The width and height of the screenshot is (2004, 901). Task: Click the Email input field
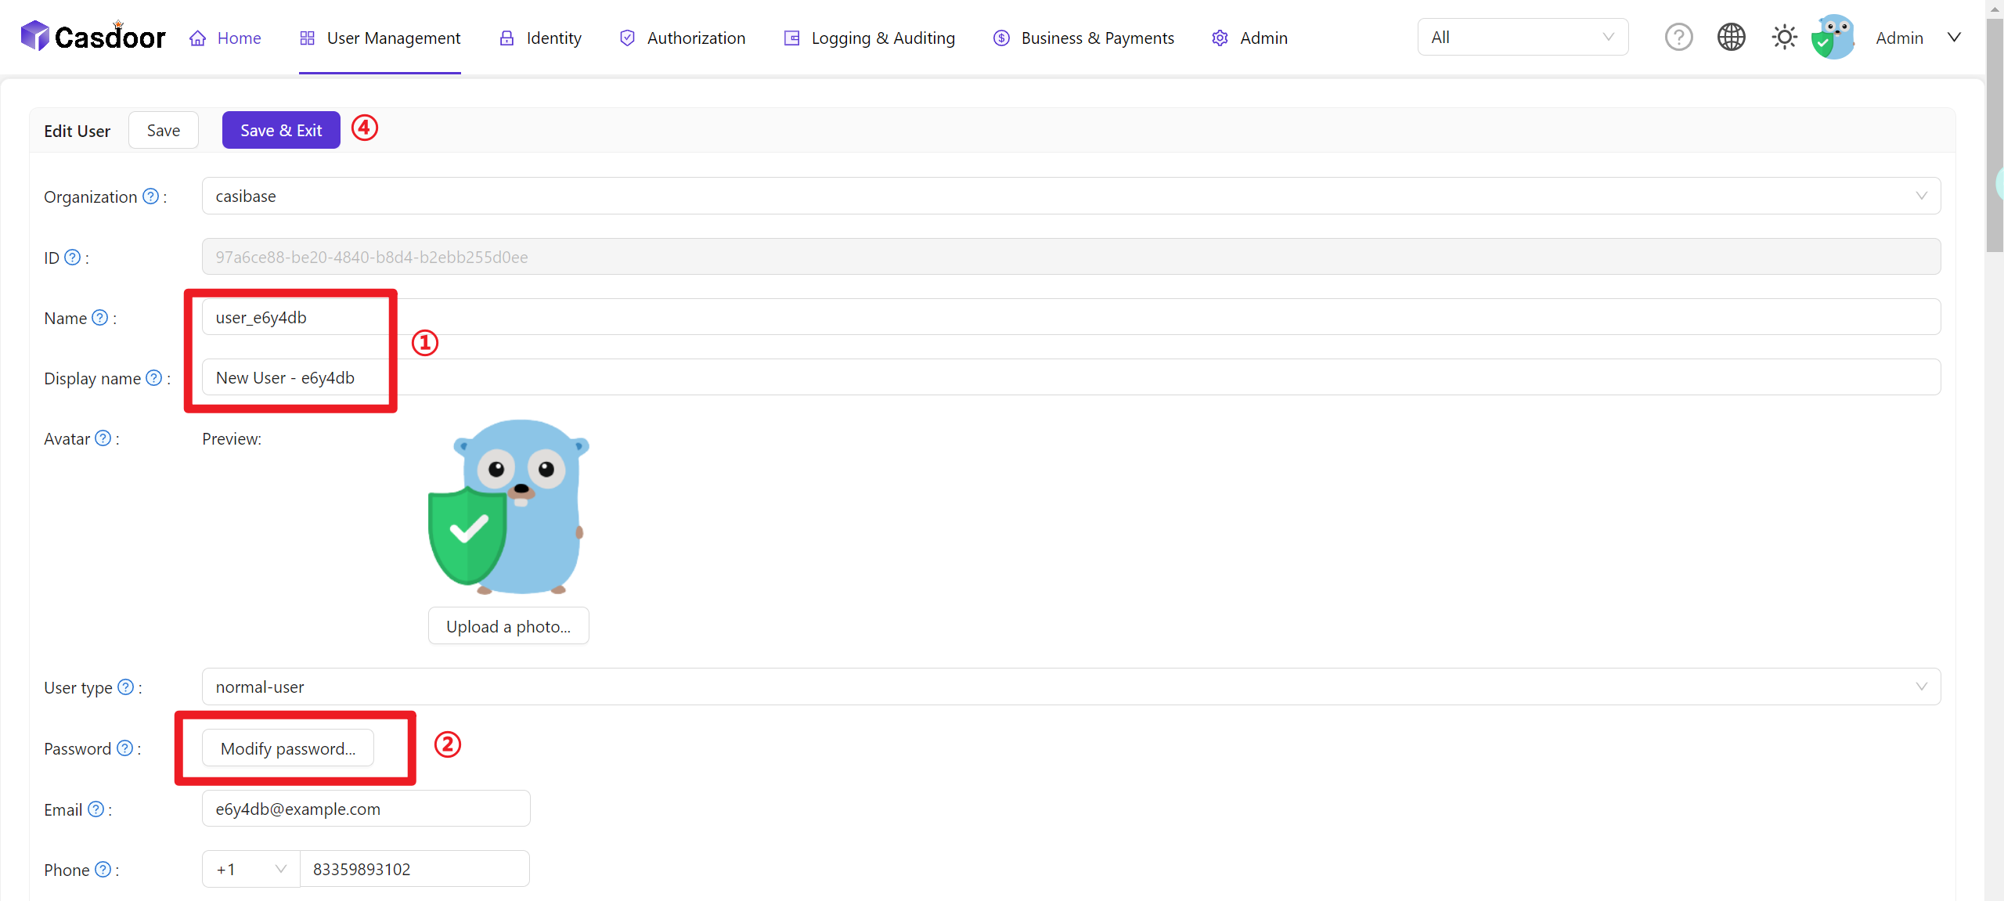366,809
